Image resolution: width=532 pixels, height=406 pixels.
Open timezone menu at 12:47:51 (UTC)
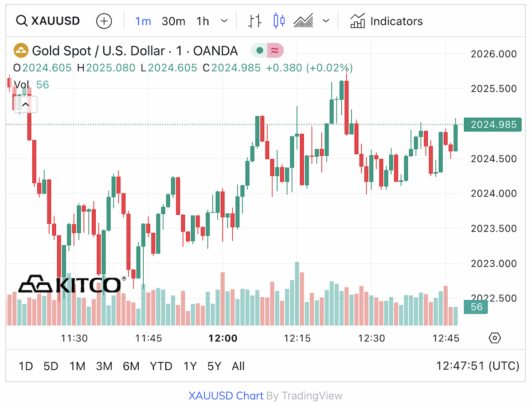477,366
